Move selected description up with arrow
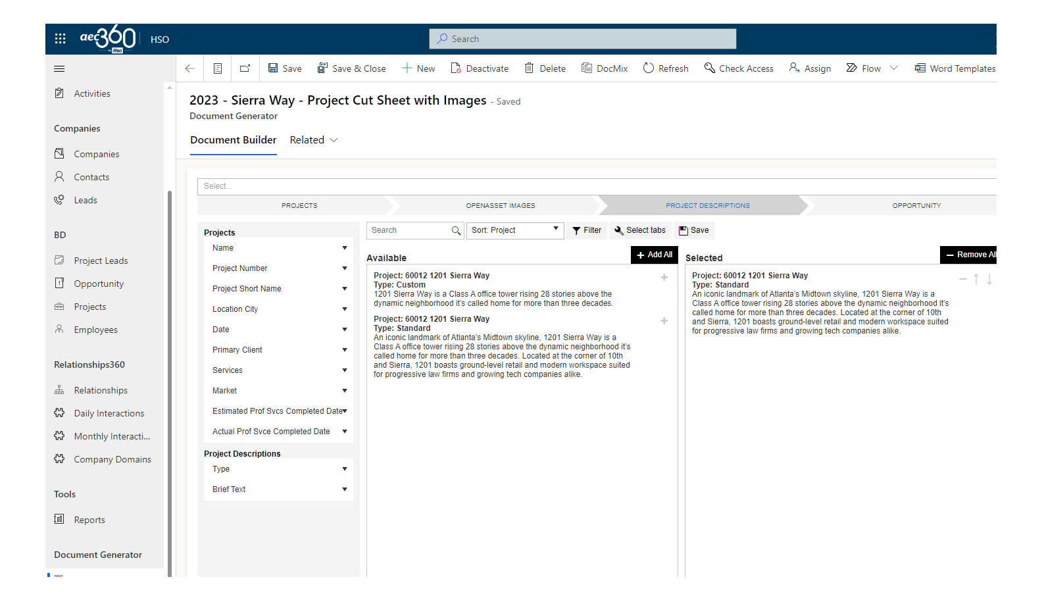The height and width of the screenshot is (600, 1042). tap(976, 280)
